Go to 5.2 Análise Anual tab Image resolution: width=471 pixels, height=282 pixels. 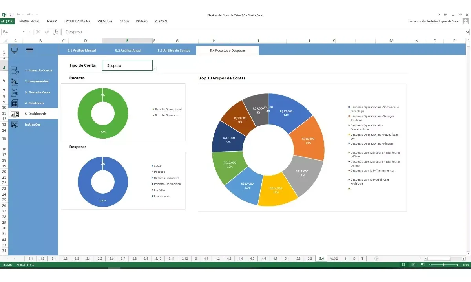pyautogui.click(x=128, y=50)
